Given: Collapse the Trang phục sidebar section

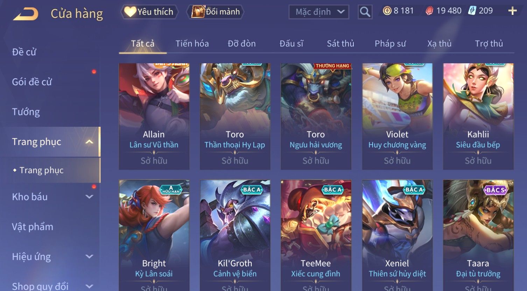Looking at the screenshot, I should [90, 141].
